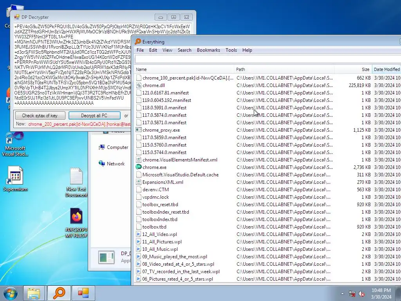Sort results by Date Modified column header
This screenshot has height=301, width=401.
coord(387,69)
